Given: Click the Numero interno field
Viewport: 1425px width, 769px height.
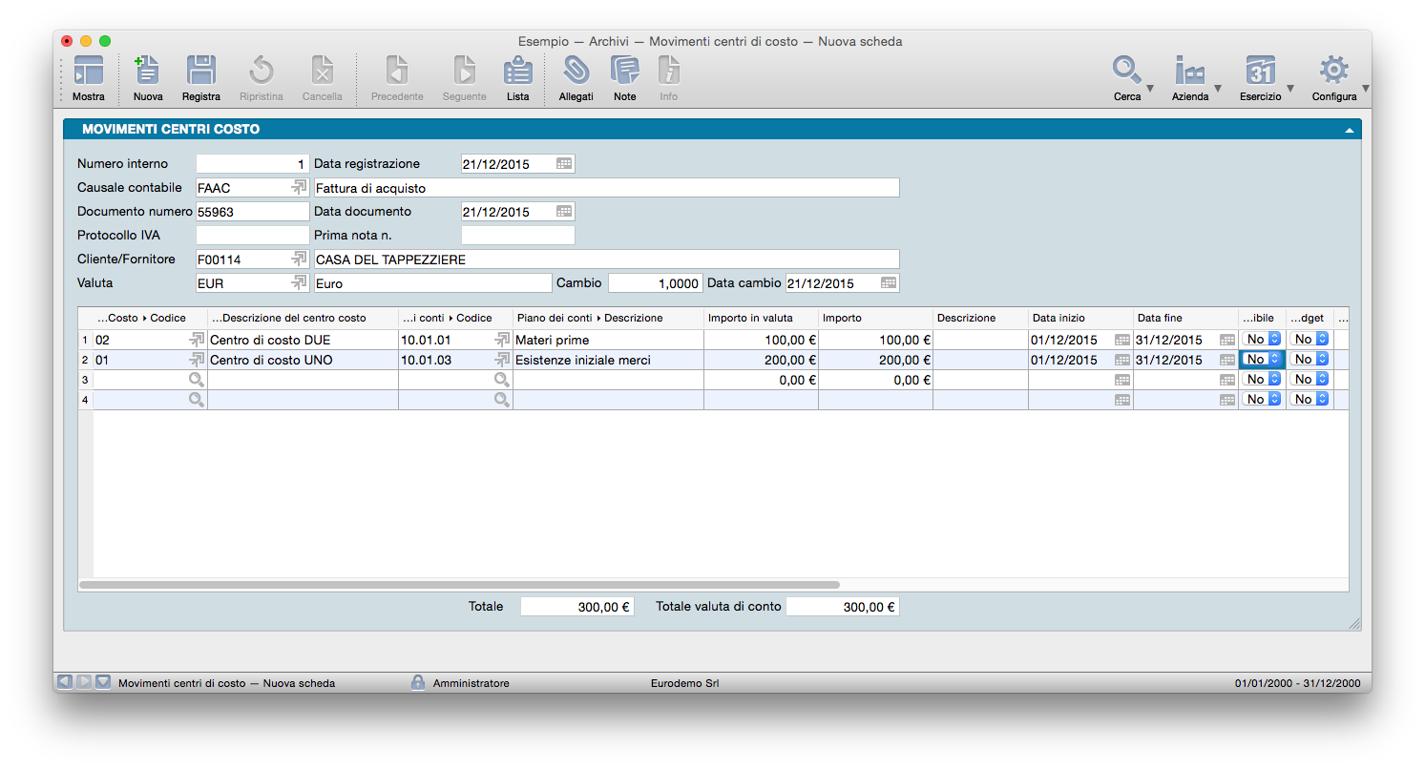Looking at the screenshot, I should [253, 164].
